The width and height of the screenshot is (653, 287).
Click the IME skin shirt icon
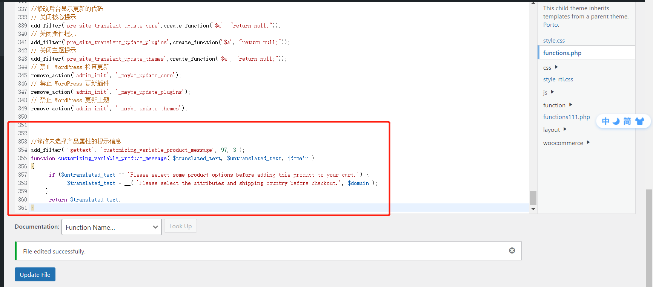click(639, 121)
